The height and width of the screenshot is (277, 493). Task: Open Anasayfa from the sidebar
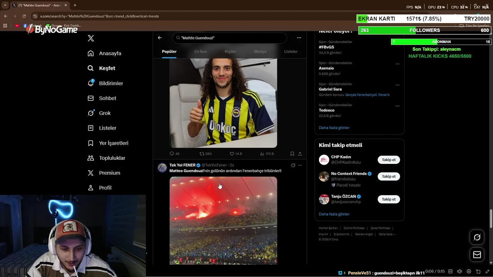pos(104,53)
